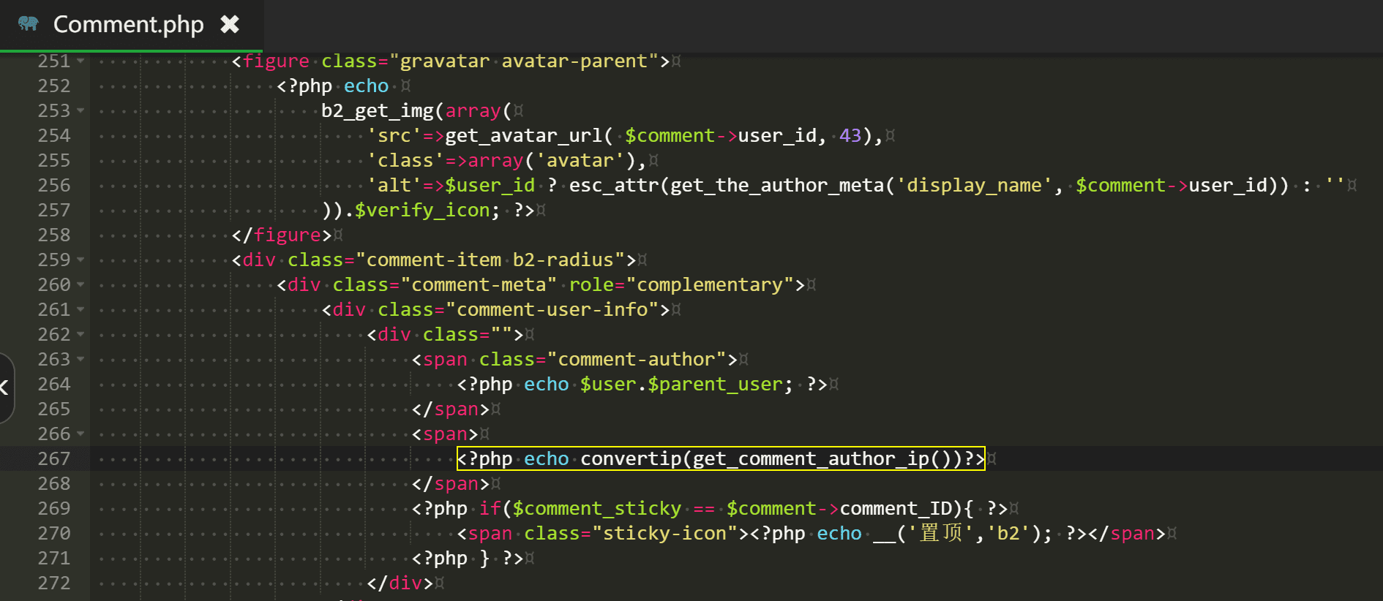
Task: Click the $comment_sticky variable in if statement
Action: 596,509
